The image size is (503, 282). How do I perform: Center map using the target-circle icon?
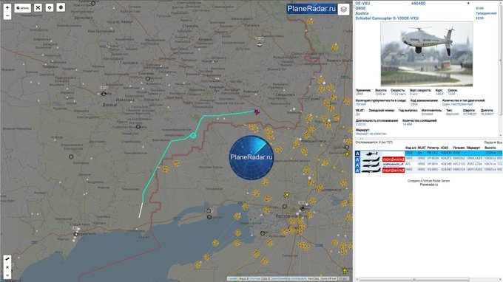pos(50,7)
